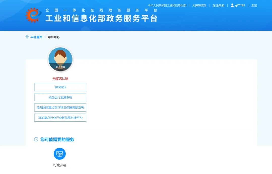Open 添加重点行业产业链供需对接平台
The width and height of the screenshot is (272, 174).
[x=60, y=118]
